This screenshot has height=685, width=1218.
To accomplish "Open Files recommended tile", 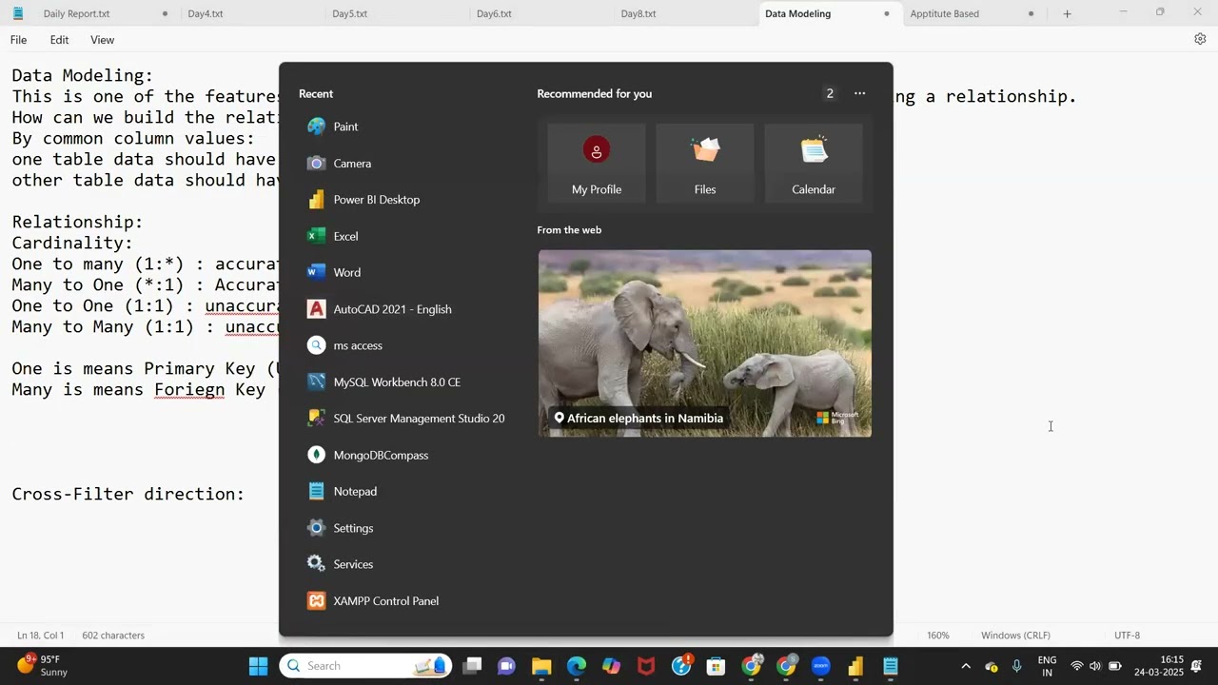I will pyautogui.click(x=705, y=163).
